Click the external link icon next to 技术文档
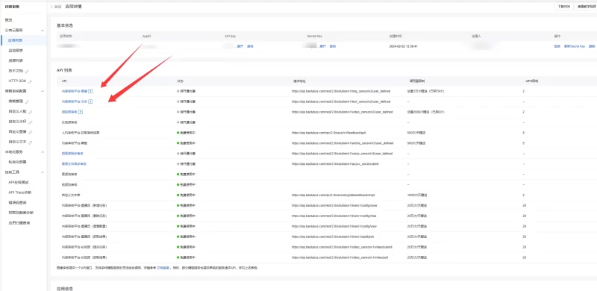Viewport: 597px width, 291px height. click(27, 71)
